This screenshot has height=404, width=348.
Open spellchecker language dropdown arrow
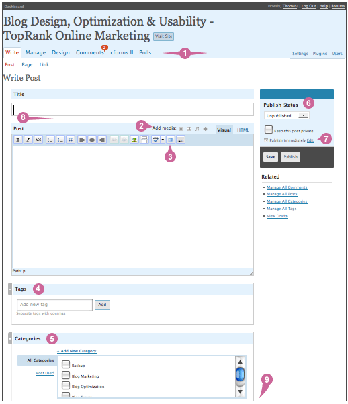click(x=163, y=140)
